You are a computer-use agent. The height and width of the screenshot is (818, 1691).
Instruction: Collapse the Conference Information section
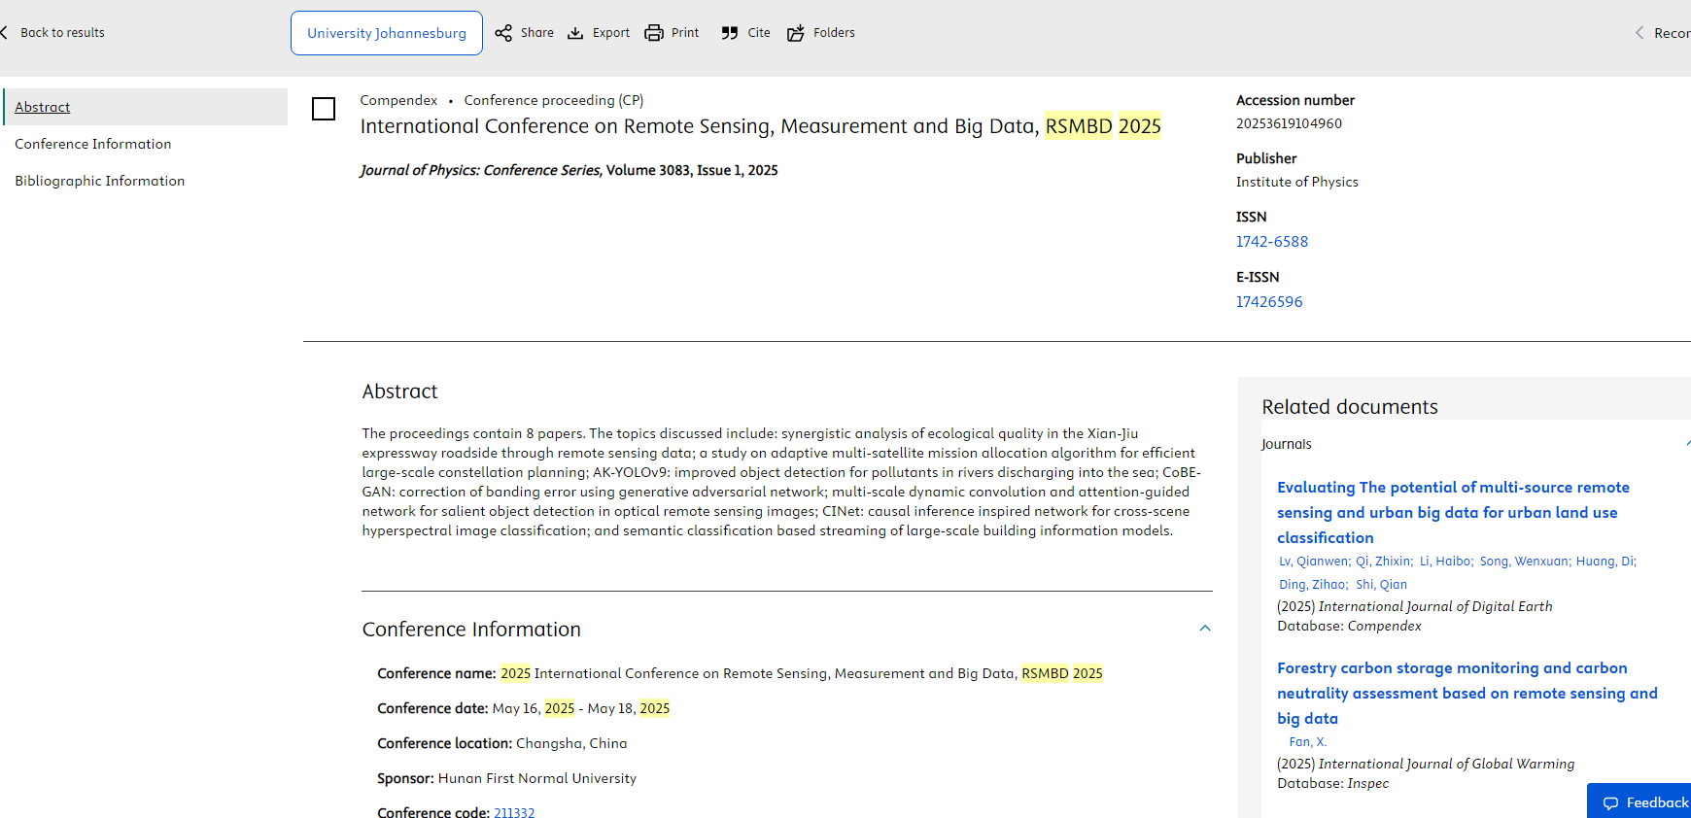pyautogui.click(x=1205, y=629)
